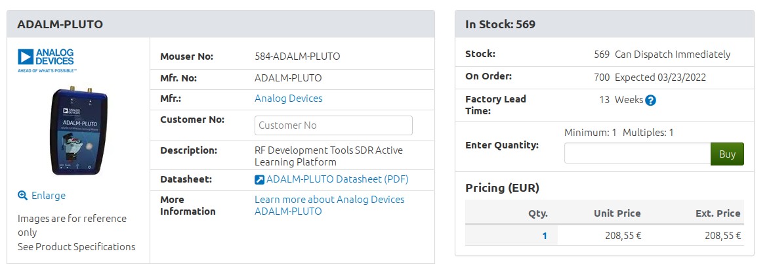Click the Analog Devices logo
The image size is (771, 264).
[47, 60]
